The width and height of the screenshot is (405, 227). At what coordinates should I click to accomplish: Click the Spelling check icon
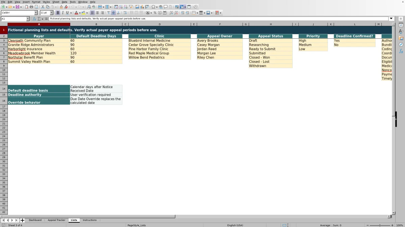pos(93,7)
